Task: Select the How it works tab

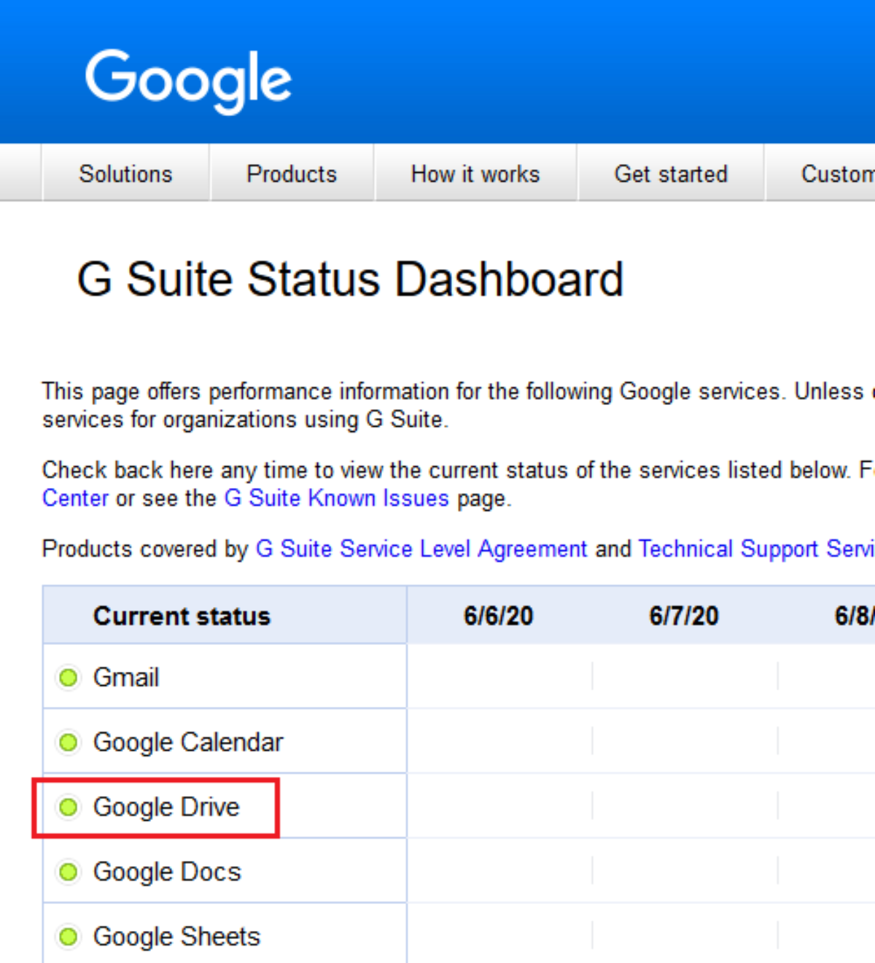Action: [475, 174]
